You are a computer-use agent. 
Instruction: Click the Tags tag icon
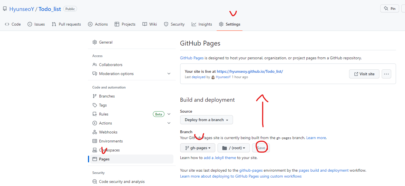(x=95, y=105)
